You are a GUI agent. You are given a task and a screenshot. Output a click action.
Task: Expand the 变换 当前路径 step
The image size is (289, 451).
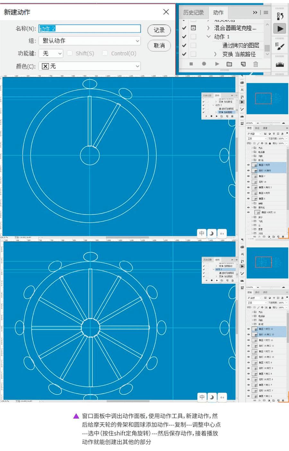pos(215,54)
